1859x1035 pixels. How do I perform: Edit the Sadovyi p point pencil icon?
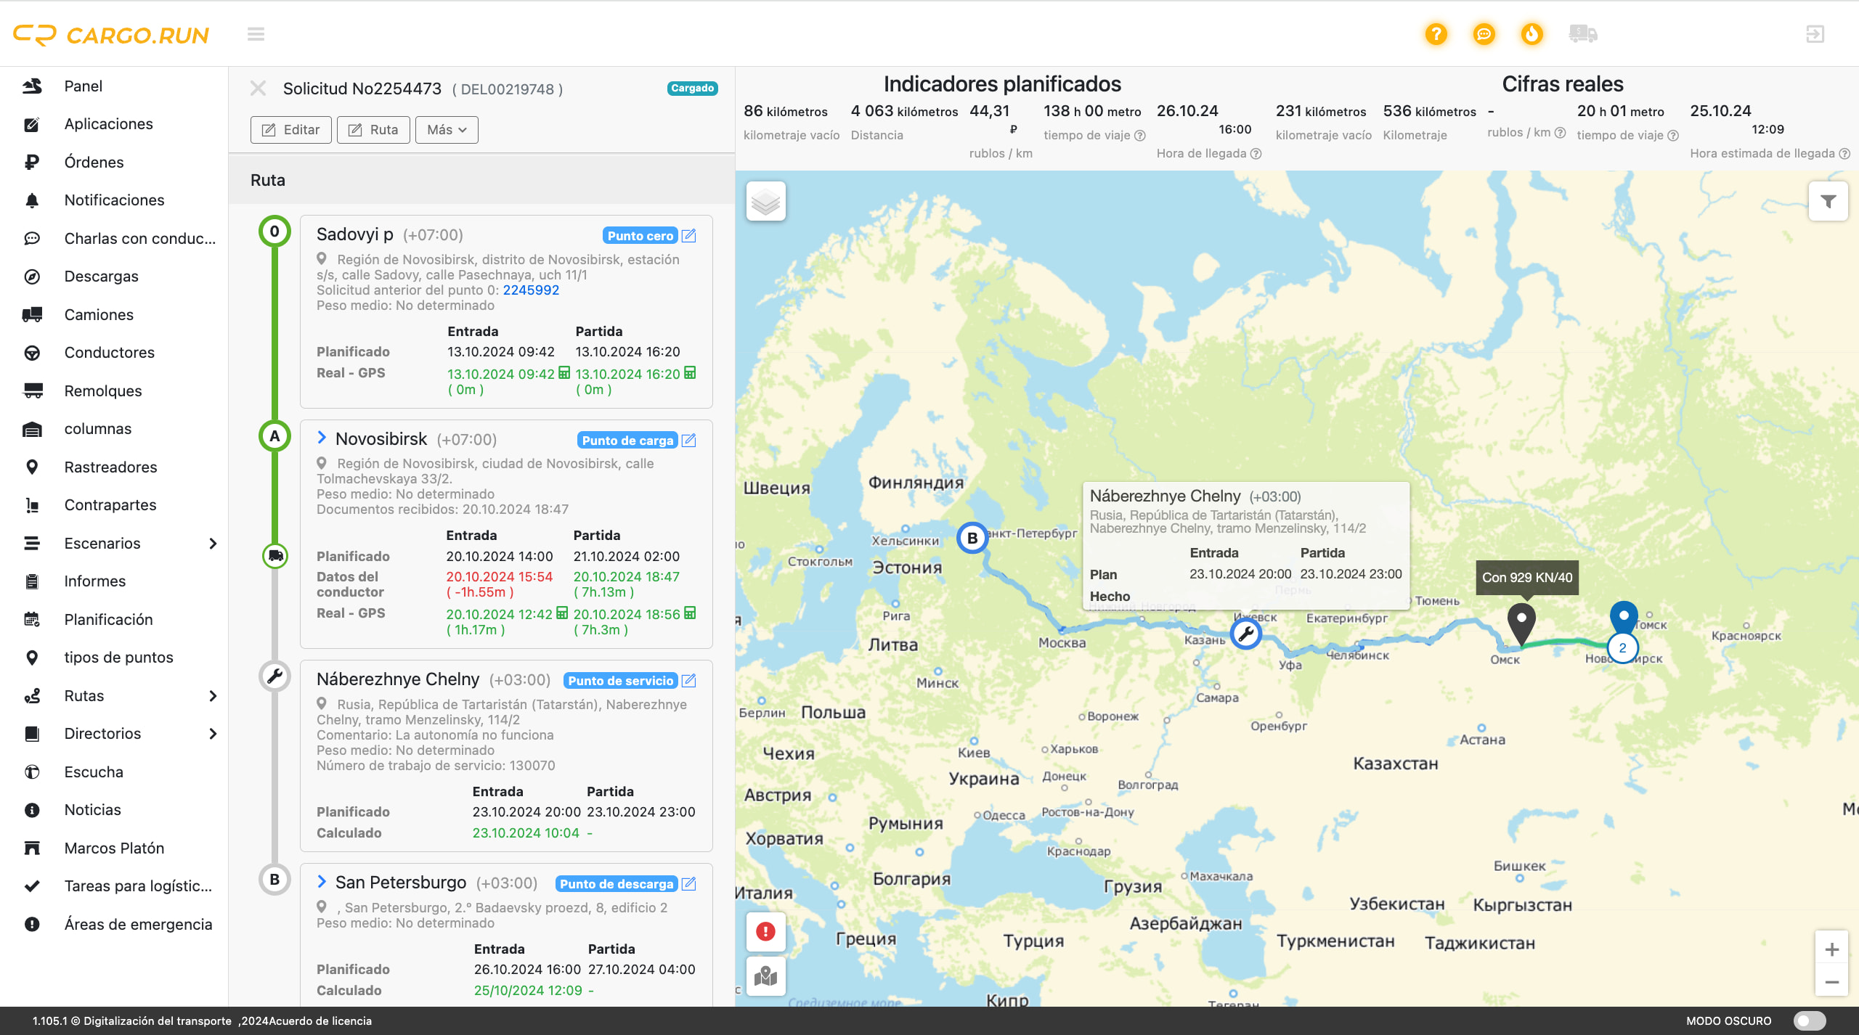689,236
